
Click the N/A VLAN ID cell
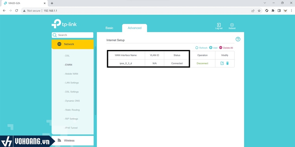(154, 63)
